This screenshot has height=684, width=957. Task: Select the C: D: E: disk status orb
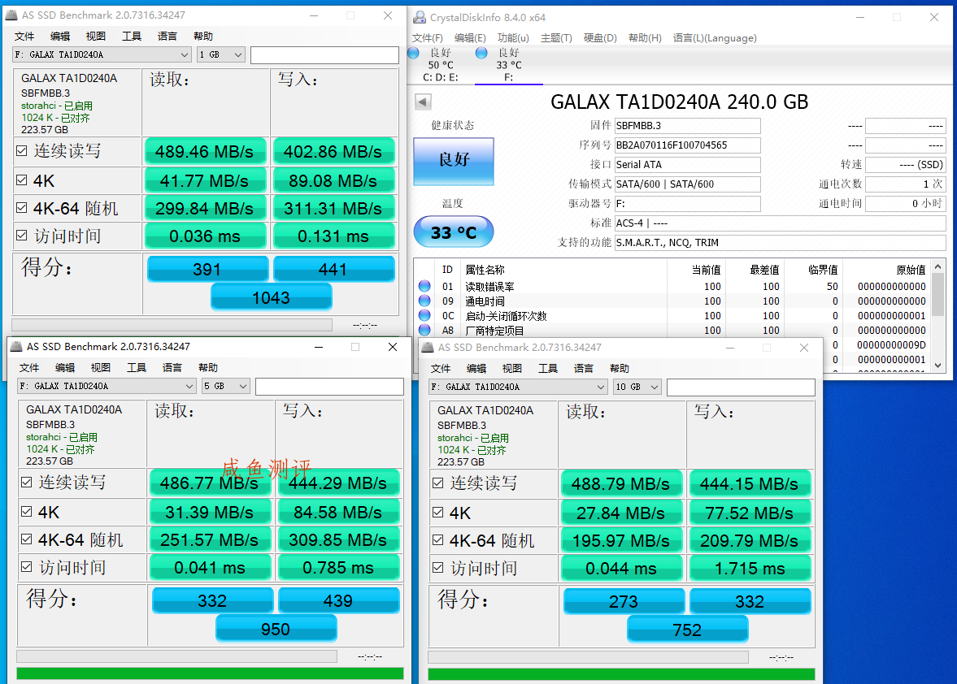tap(413, 53)
